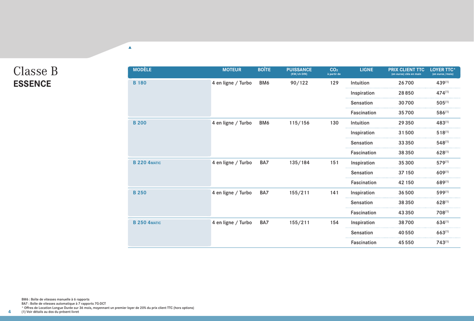This screenshot has width=474, height=321.
Task: Select price 40 550 for B 250 4MATIC Sensation
Action: pyautogui.click(x=406, y=233)
